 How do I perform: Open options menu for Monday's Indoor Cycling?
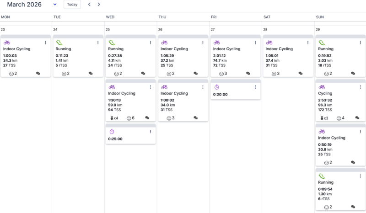45,43
